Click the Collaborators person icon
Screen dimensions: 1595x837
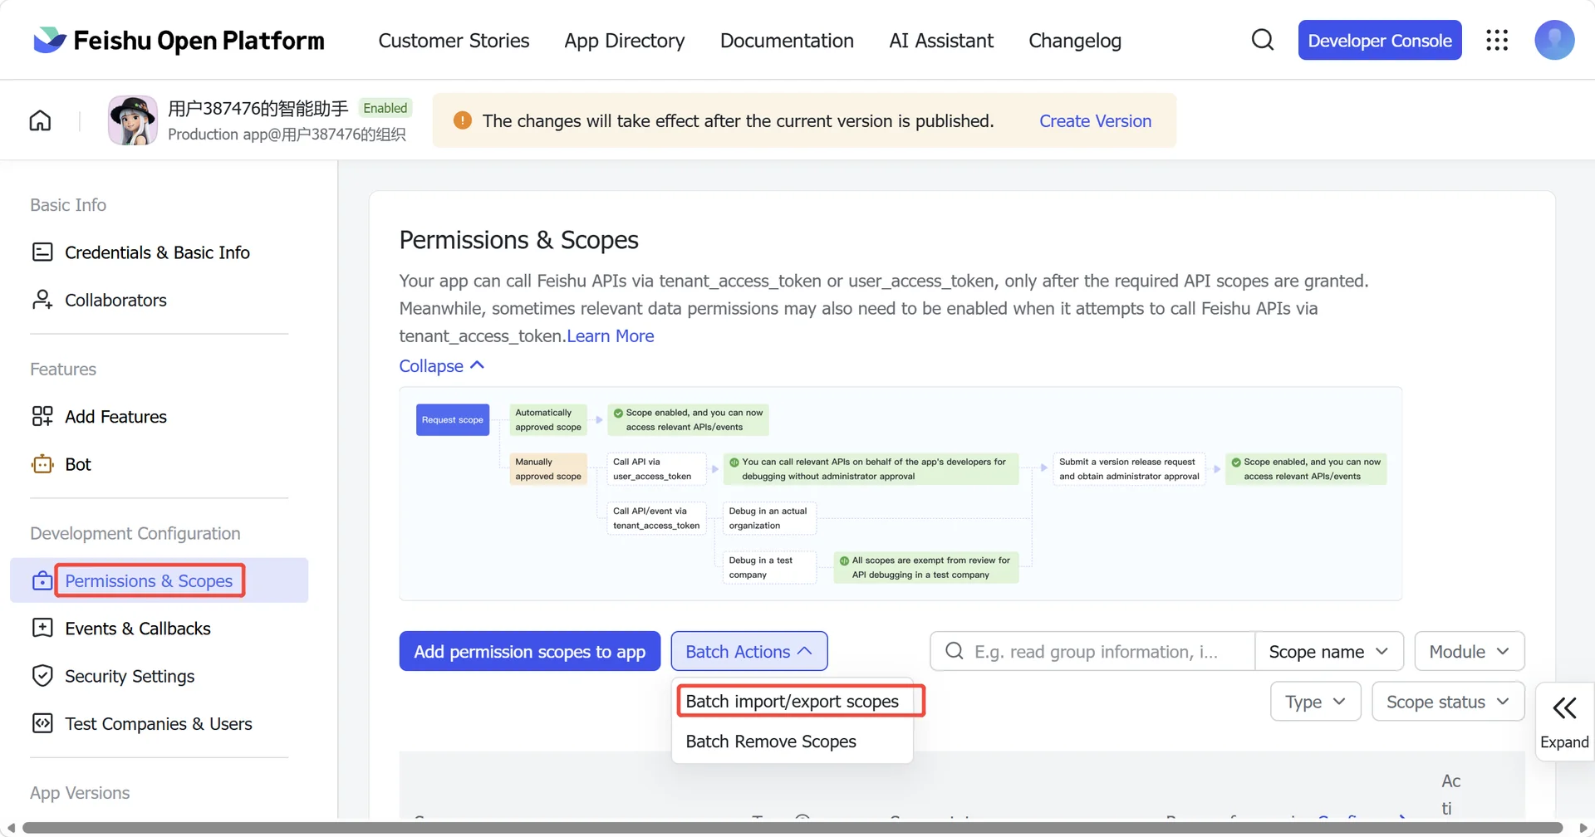click(42, 300)
